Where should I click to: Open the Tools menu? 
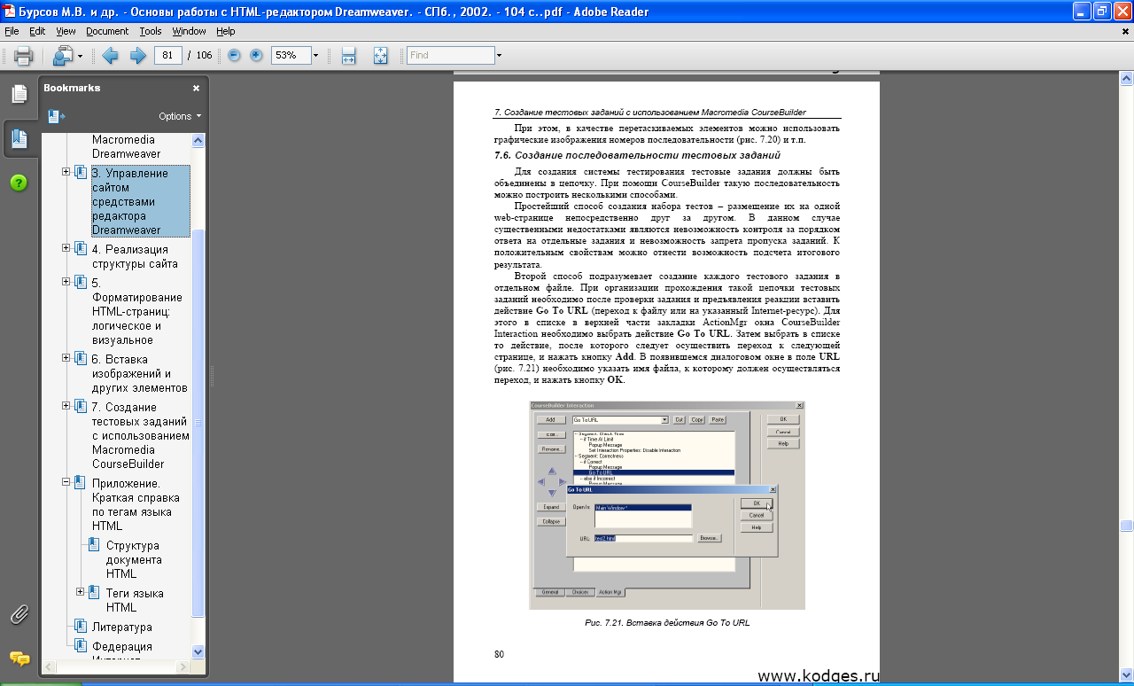151,31
